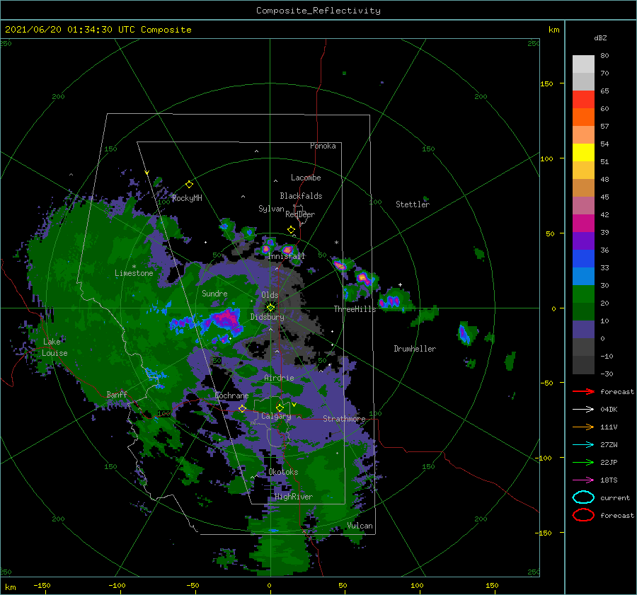
Task: Click the Blackfalds label
Action: 301,196
